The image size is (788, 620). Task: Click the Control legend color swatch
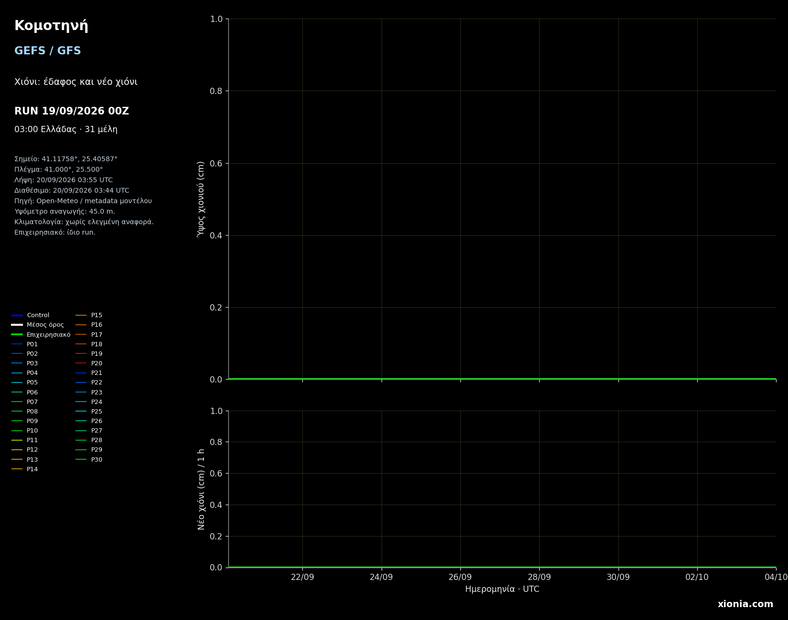click(x=17, y=315)
